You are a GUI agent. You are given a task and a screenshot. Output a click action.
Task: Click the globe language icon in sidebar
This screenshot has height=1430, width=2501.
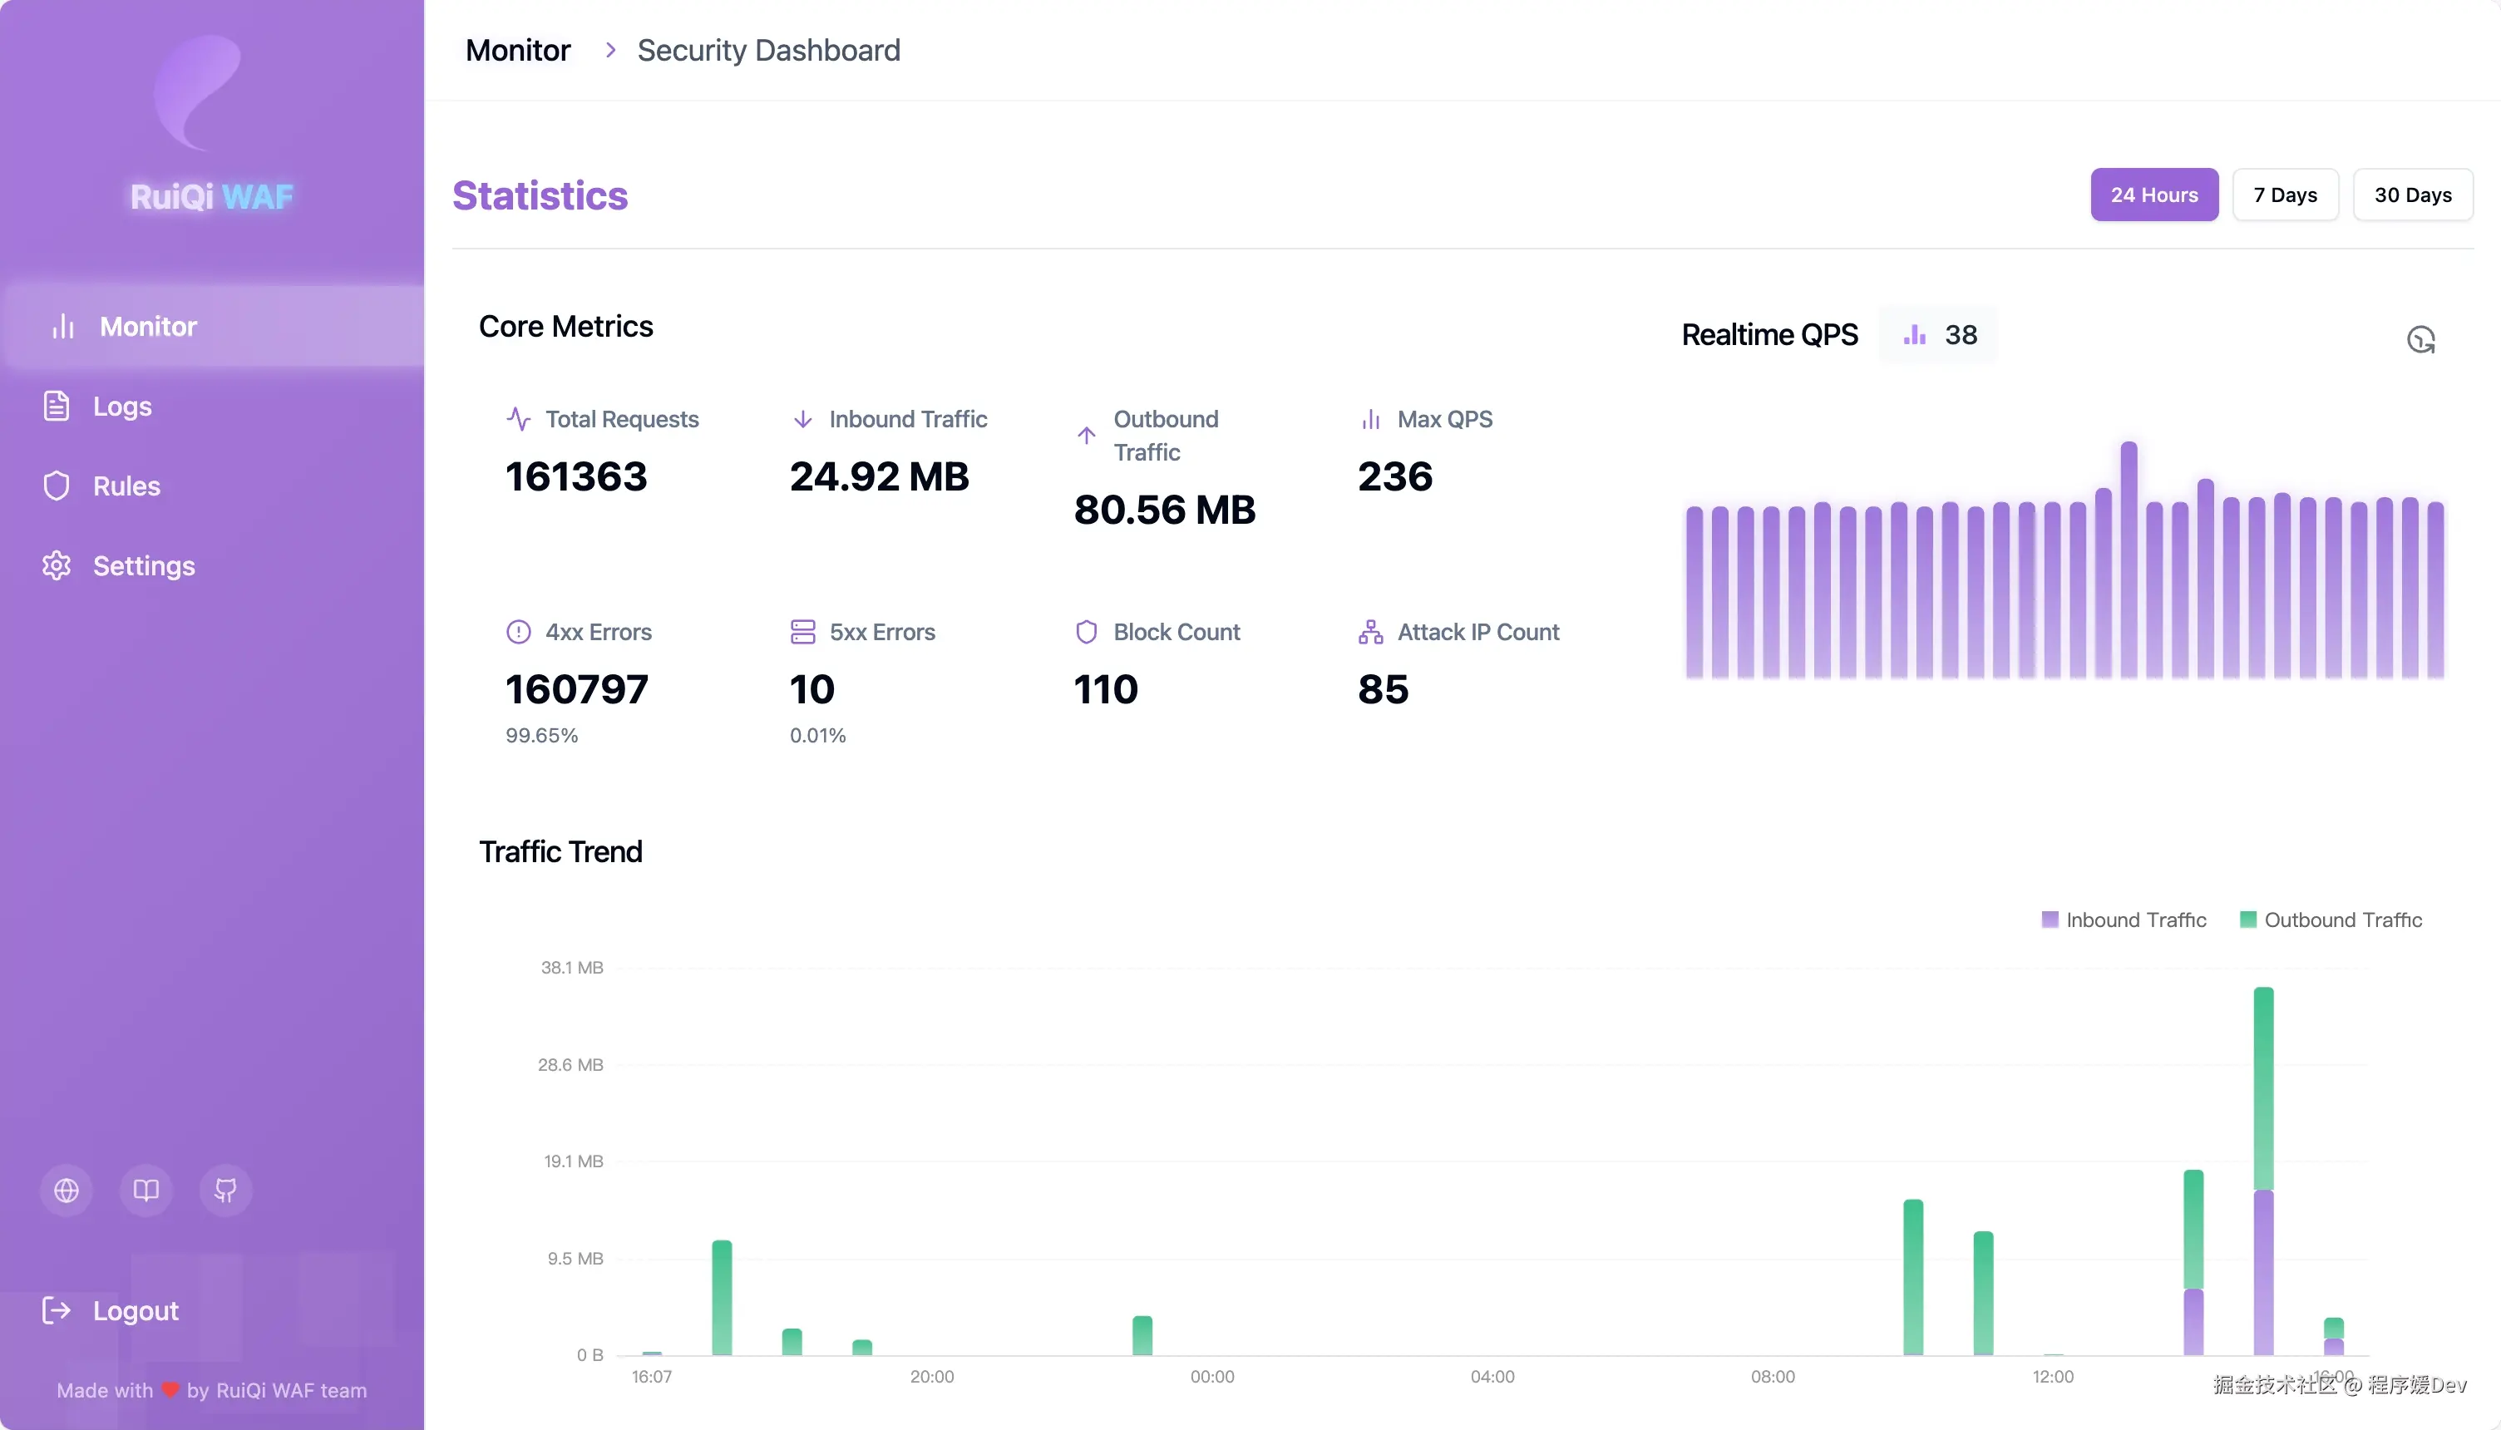[x=66, y=1191]
